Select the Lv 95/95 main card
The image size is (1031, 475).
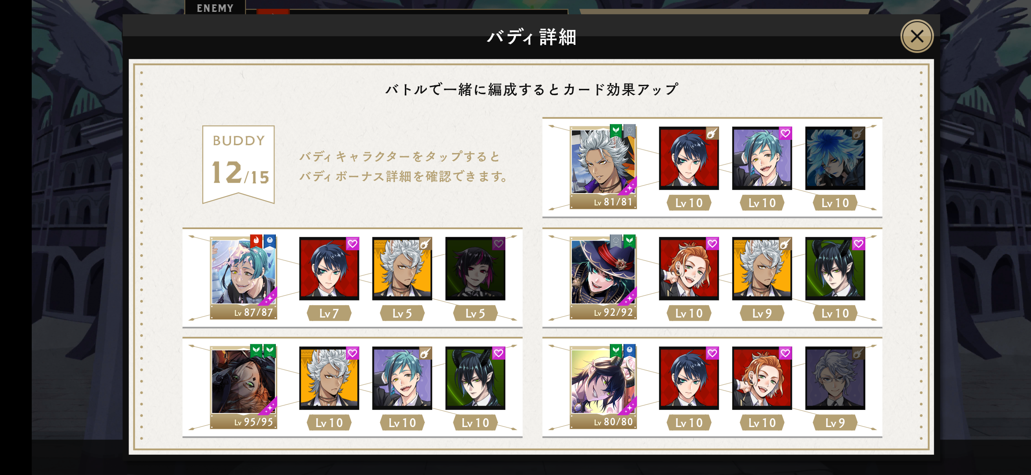[x=244, y=387]
